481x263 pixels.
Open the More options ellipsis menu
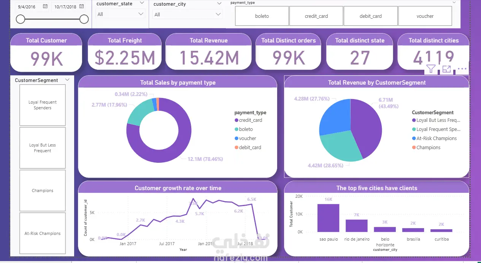[462, 69]
